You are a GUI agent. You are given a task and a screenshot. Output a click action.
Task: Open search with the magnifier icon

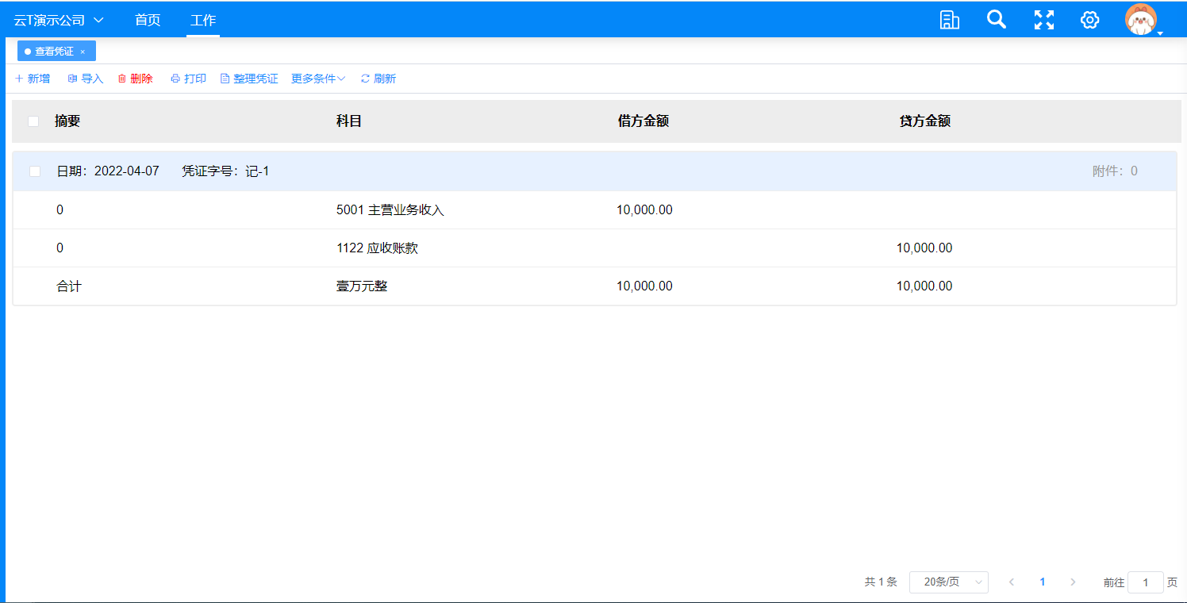tap(996, 20)
